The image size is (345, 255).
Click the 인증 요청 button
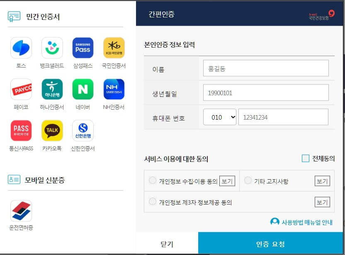coord(271,243)
